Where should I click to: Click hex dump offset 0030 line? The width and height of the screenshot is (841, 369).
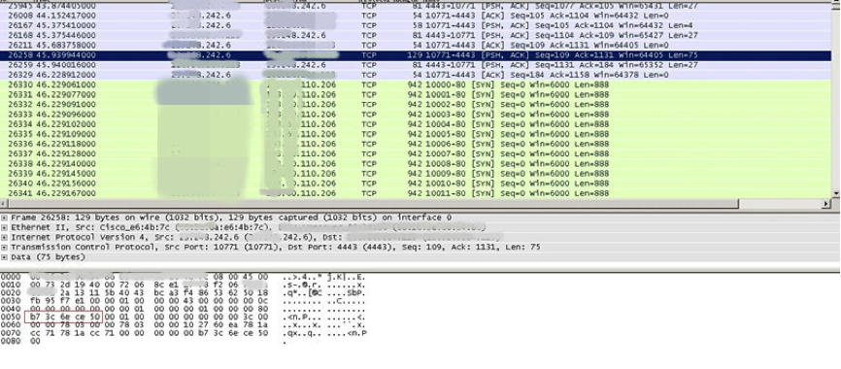pyautogui.click(x=183, y=301)
